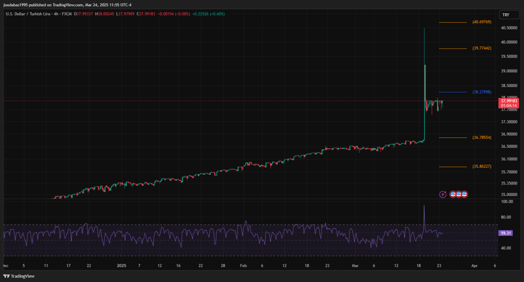This screenshot has height=282, width=524.
Task: Click the purple RSI value label 59.31
Action: (506, 233)
